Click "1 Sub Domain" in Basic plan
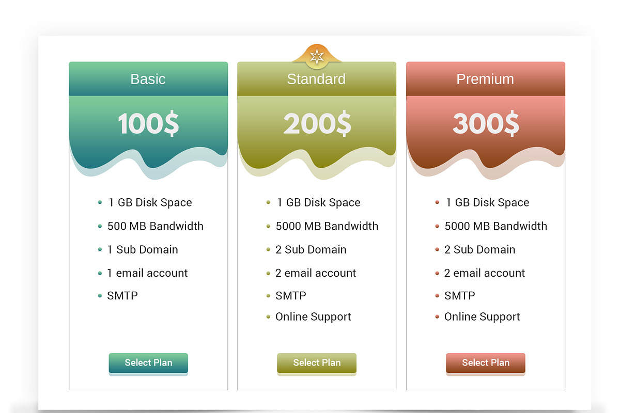This screenshot has height=413, width=620. point(143,249)
